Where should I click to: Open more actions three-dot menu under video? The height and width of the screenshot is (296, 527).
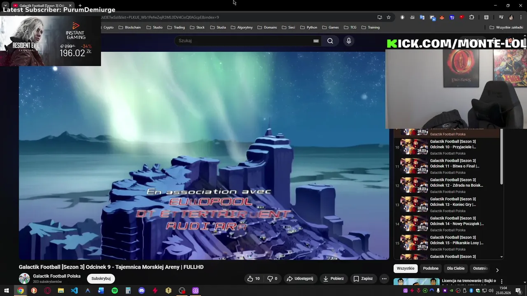point(384,278)
